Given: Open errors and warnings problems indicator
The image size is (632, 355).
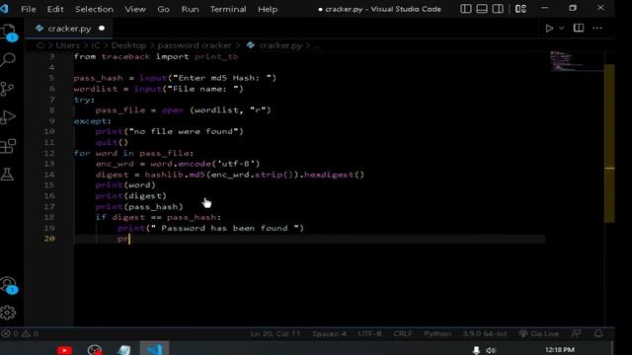Looking at the screenshot, I should click(20, 333).
